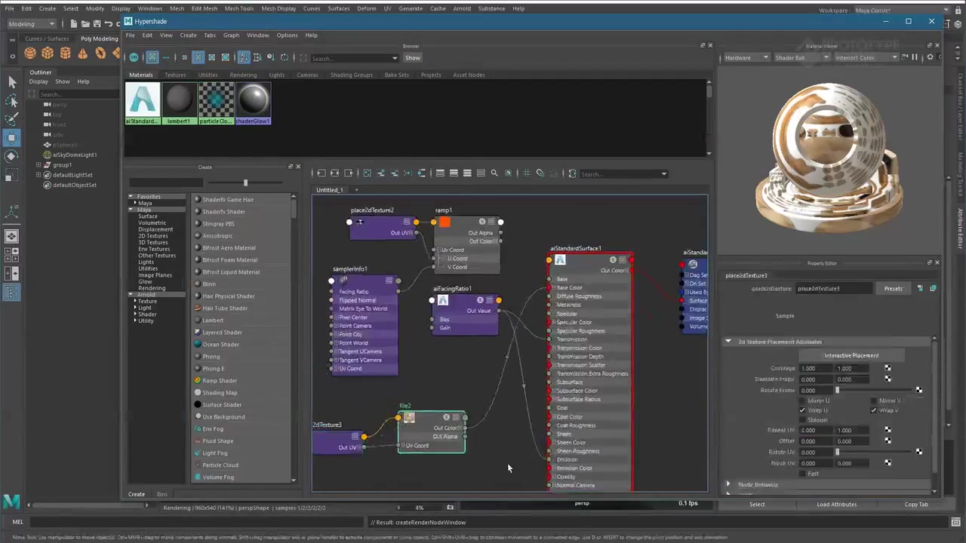Image resolution: width=966 pixels, height=543 pixels.
Task: Click the polygon cone shelf icon
Action: (82, 53)
